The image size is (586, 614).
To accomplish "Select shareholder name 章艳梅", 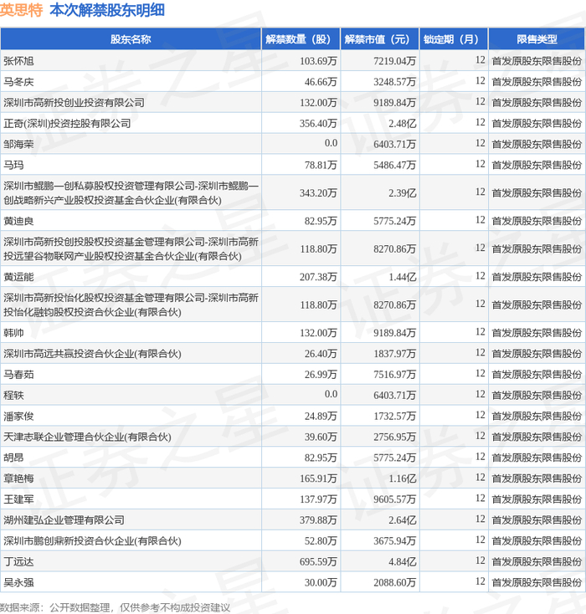I will click(x=18, y=478).
